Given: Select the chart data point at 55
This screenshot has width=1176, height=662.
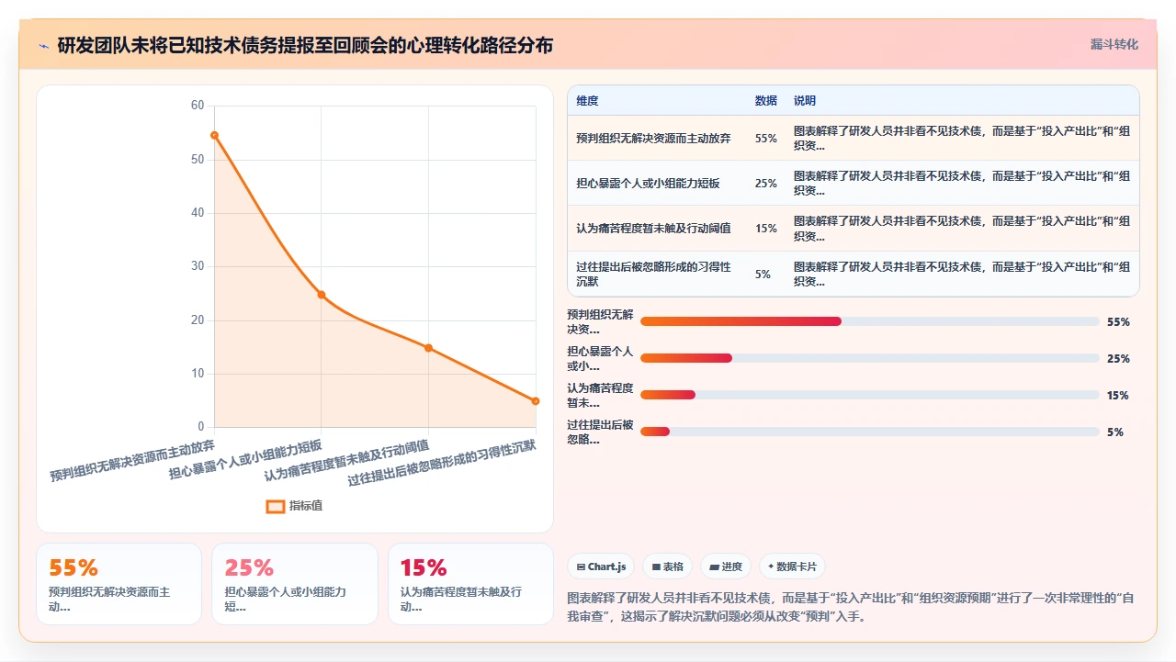Looking at the screenshot, I should pos(214,135).
